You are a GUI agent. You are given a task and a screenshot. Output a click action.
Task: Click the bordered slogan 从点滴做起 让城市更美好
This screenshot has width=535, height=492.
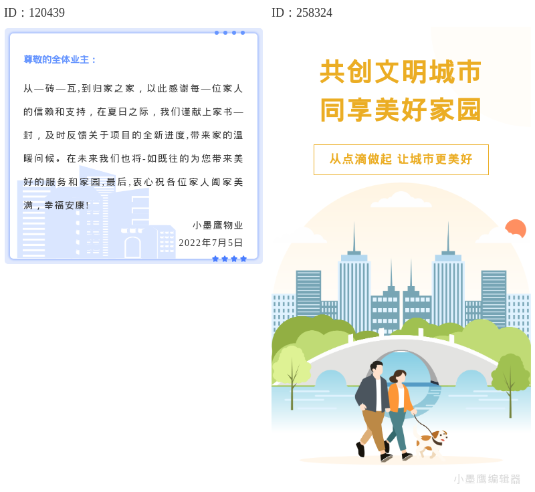click(401, 160)
